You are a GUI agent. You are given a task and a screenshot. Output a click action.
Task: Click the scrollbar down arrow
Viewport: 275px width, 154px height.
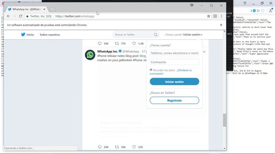click(224, 148)
